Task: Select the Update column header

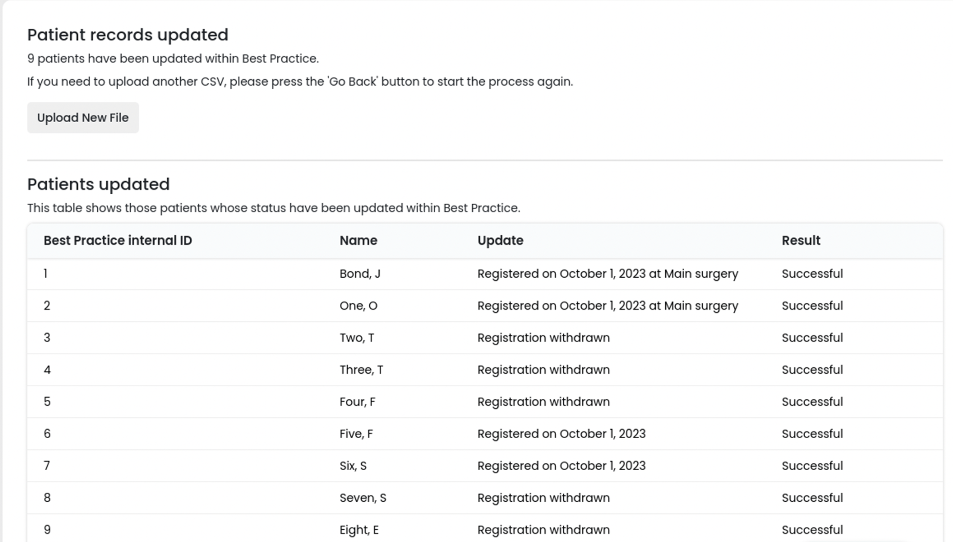Action: 500,240
